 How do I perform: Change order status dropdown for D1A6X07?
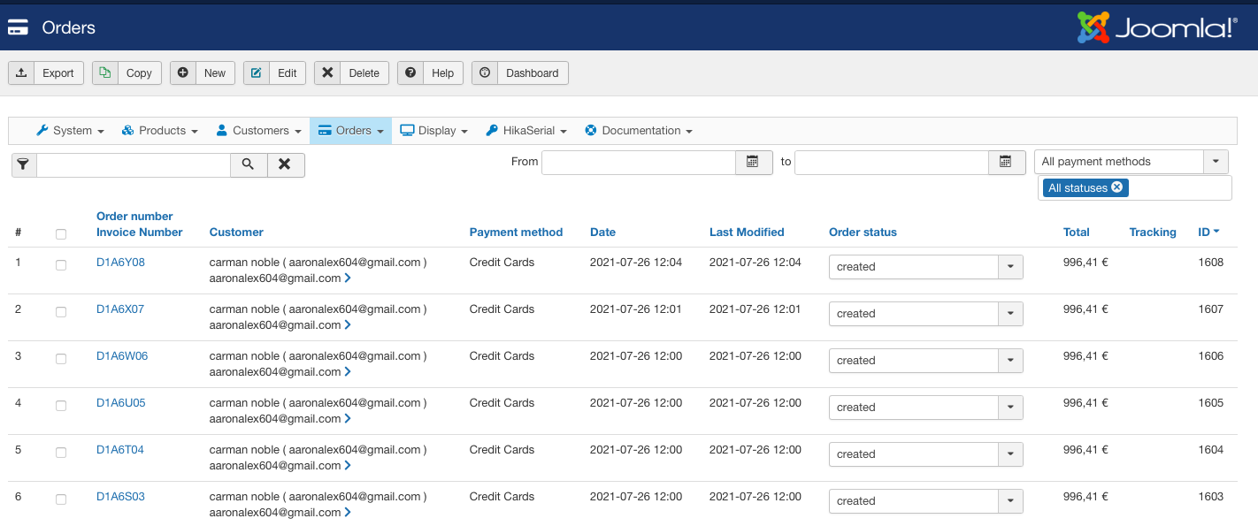coord(926,313)
